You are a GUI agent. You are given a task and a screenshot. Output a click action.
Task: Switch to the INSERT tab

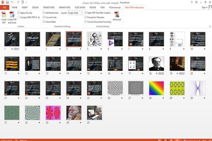click(x=25, y=7)
